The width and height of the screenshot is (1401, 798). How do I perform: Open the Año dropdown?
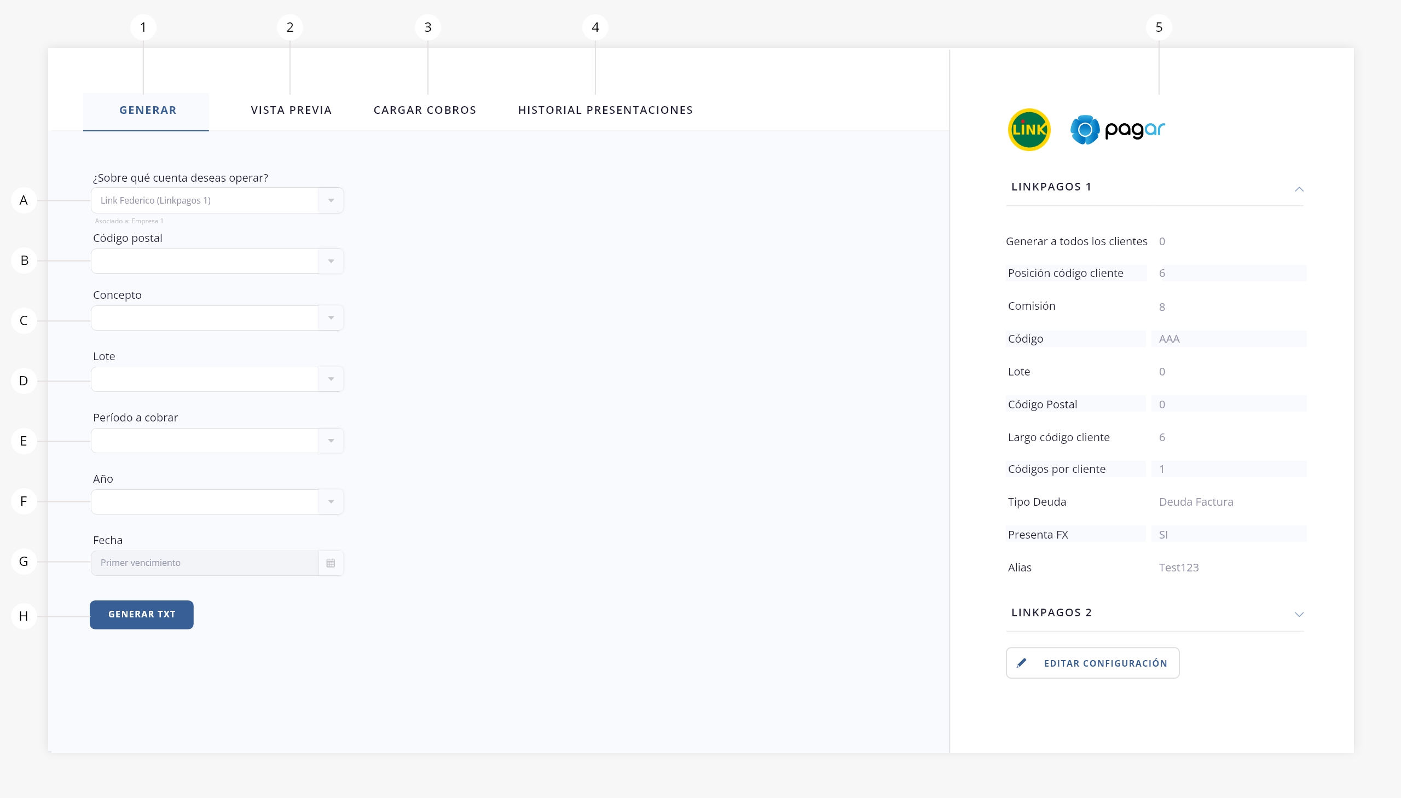click(x=331, y=501)
